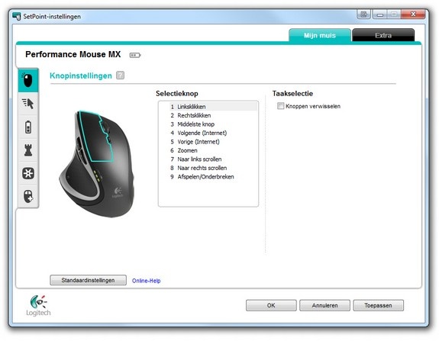Open battery status sidebar icon
439x341 pixels.
[x=28, y=127]
